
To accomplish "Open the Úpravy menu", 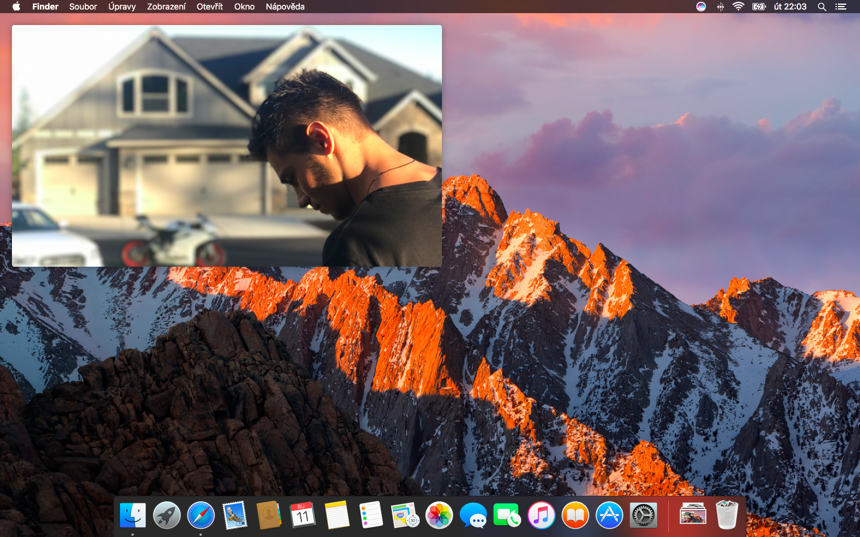I will pos(122,7).
